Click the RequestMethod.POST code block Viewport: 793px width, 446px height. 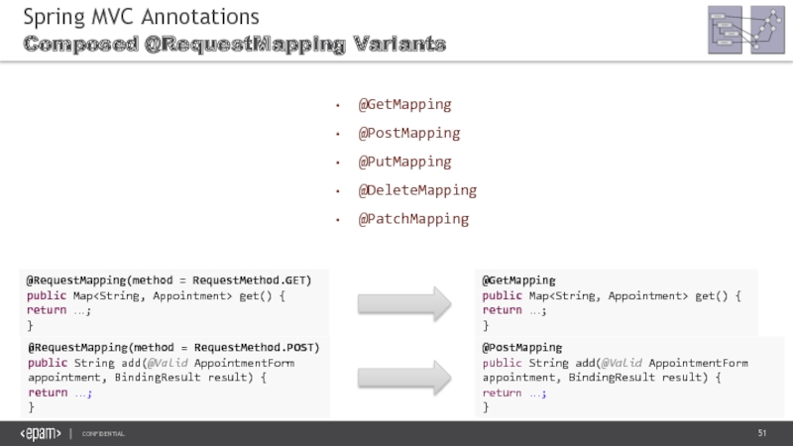174,377
